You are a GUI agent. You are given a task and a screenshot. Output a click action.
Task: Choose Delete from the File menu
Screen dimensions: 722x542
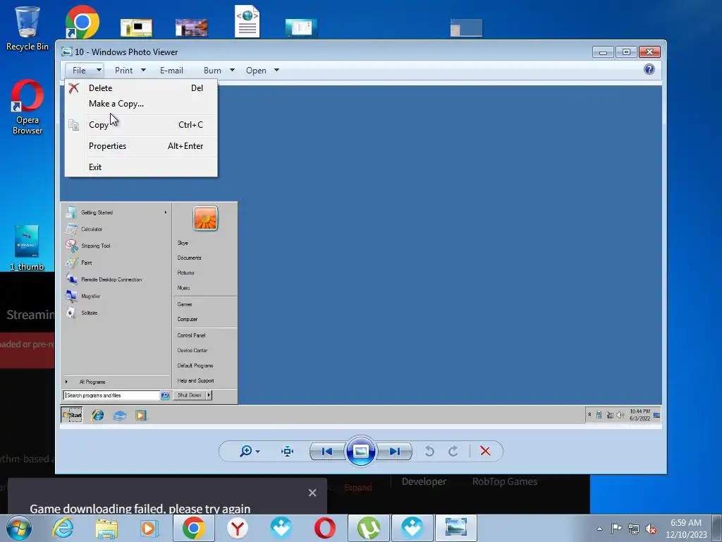pos(141,88)
